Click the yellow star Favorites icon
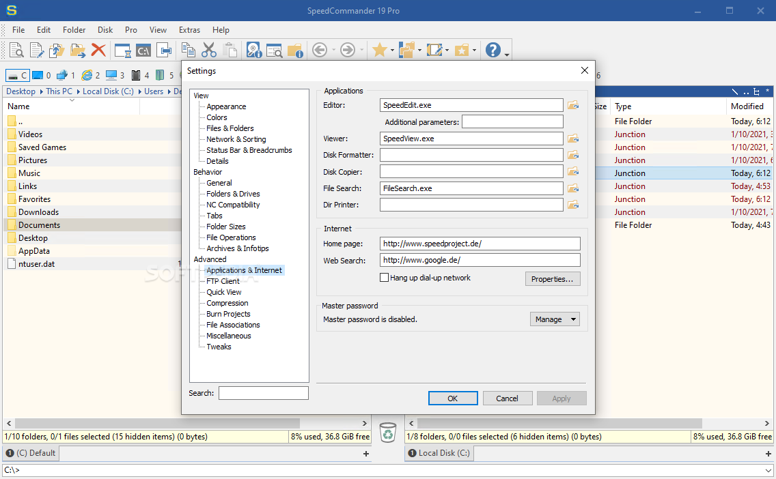 380,49
